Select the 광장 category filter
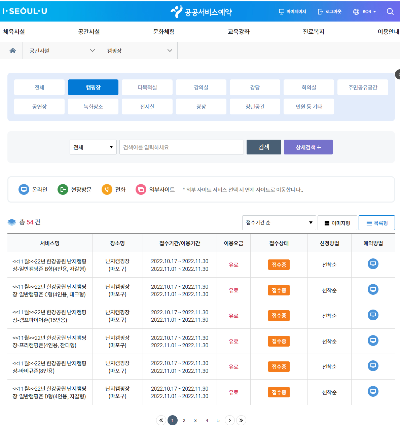Screen dimensions: 400x427 coord(201,107)
